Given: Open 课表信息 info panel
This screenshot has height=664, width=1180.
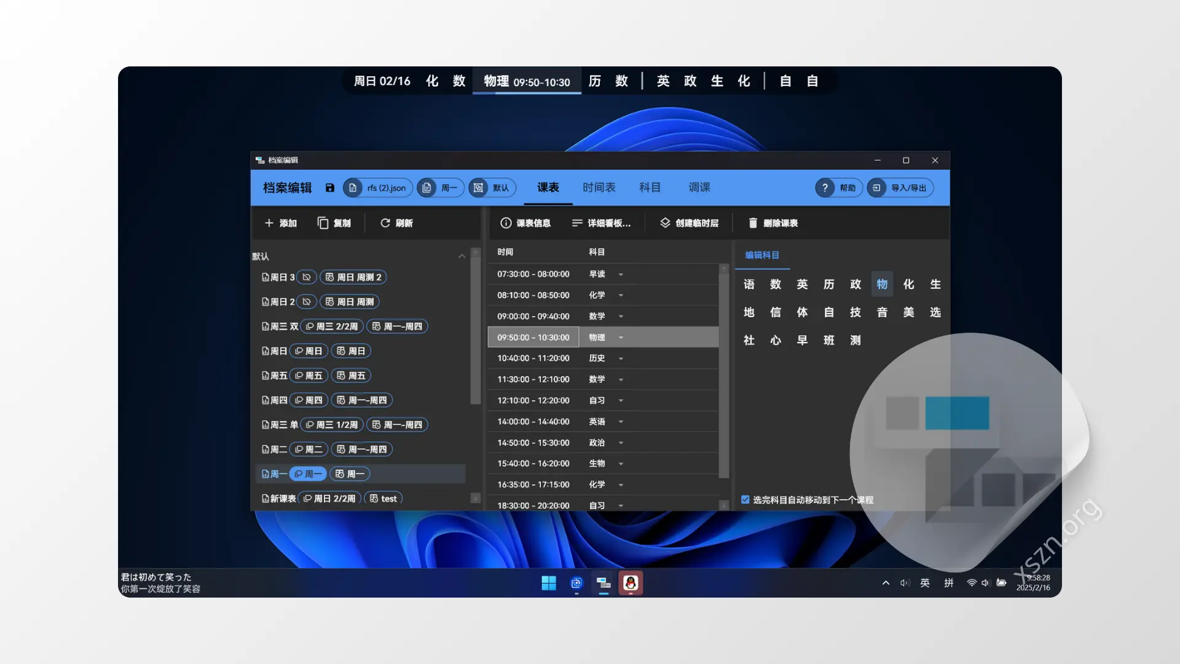Looking at the screenshot, I should click(x=525, y=223).
